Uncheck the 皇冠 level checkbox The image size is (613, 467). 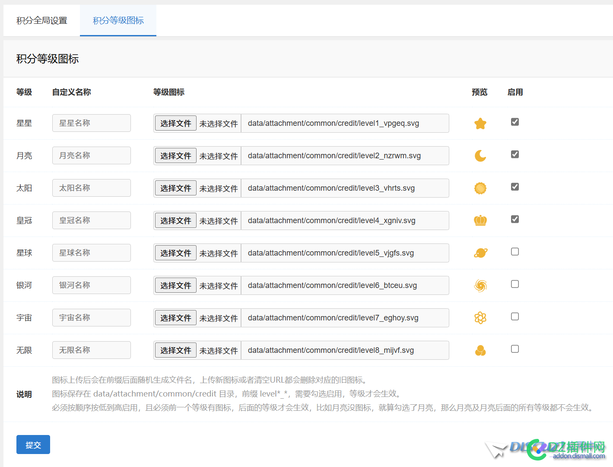515,219
